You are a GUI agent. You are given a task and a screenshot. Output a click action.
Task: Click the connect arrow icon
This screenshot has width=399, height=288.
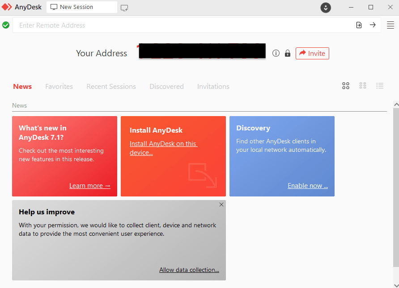373,25
